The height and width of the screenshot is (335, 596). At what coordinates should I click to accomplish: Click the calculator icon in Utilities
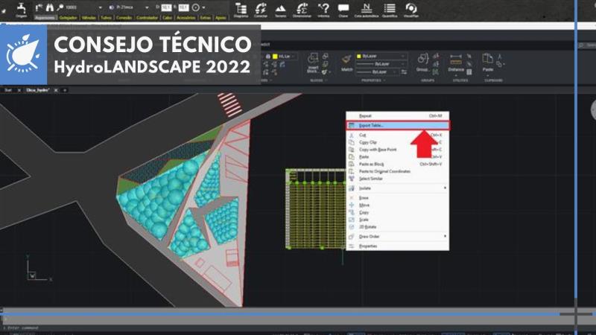coord(469,71)
